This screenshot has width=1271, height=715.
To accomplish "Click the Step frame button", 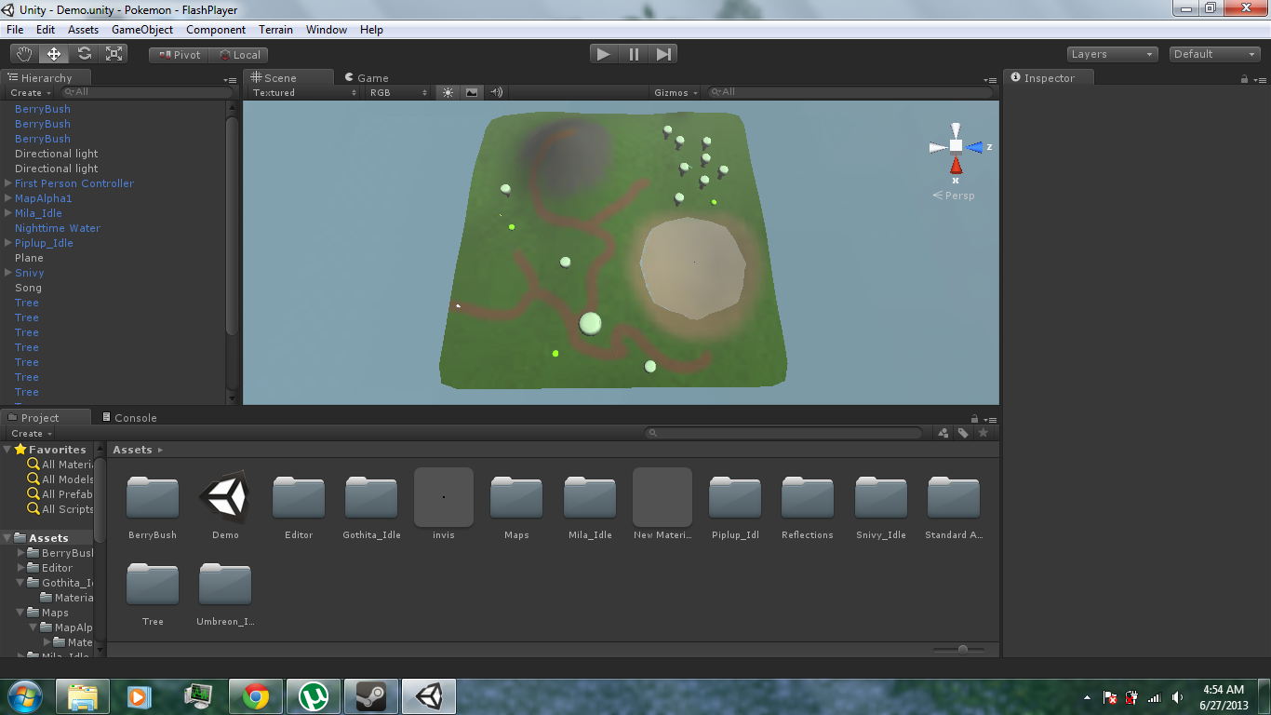I will (663, 54).
